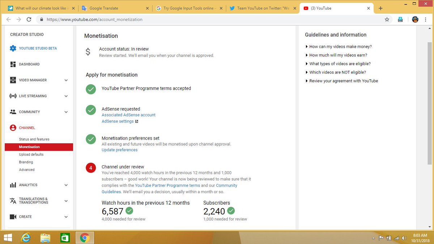This screenshot has height=244, width=434.
Task: Click the Live Streaming broadcast icon
Action: click(x=13, y=96)
